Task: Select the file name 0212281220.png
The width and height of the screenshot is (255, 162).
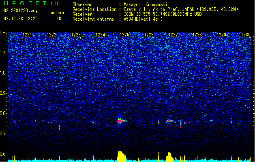Action: pyautogui.click(x=21, y=11)
